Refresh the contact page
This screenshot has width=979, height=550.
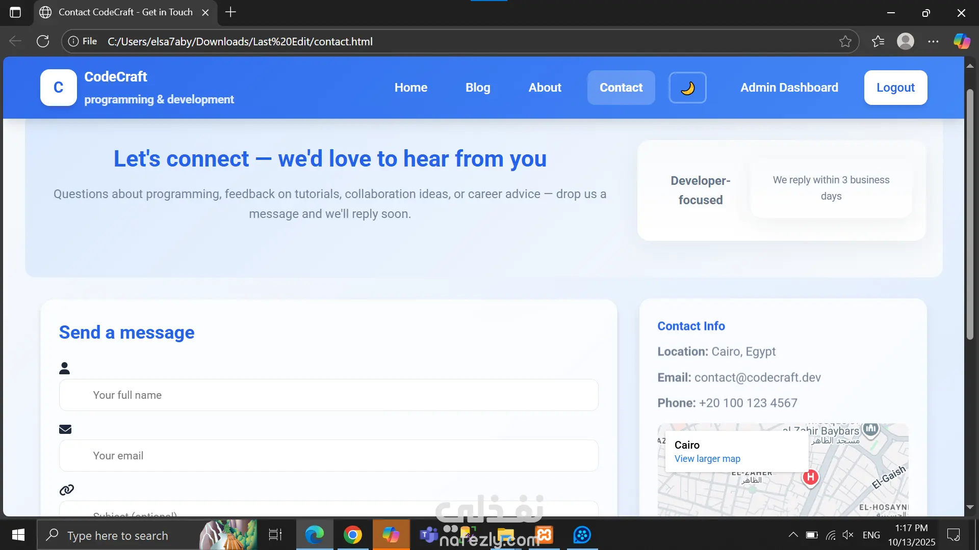point(43,41)
